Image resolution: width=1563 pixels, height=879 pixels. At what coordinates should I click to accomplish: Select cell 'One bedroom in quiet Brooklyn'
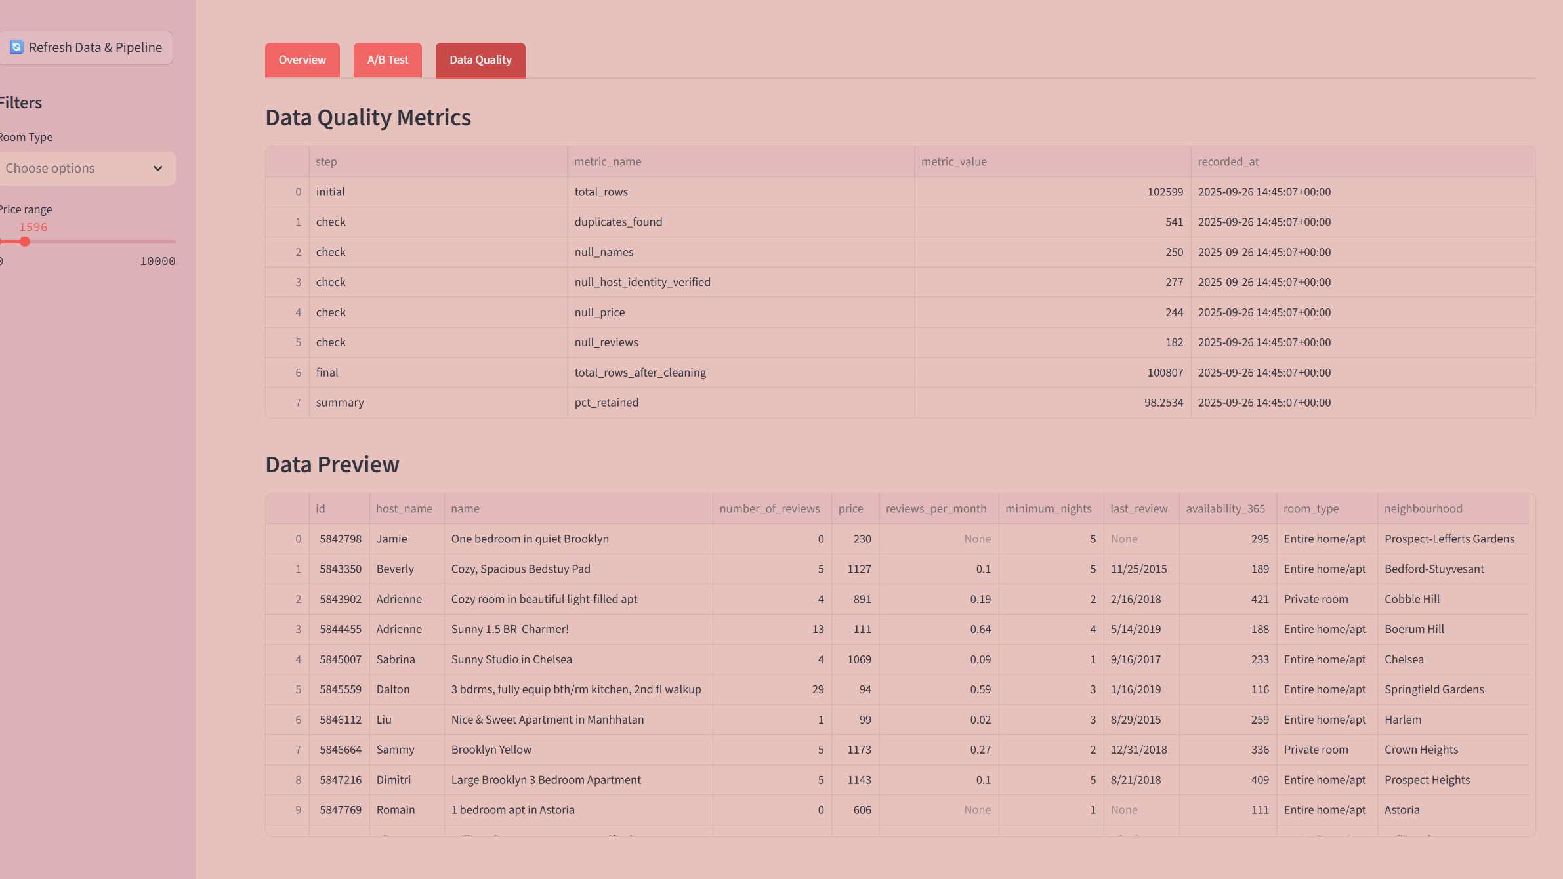pyautogui.click(x=578, y=539)
